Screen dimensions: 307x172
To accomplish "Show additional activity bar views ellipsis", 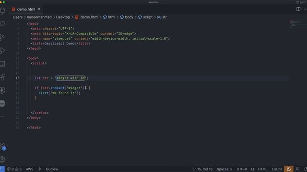I will tap(2, 117).
